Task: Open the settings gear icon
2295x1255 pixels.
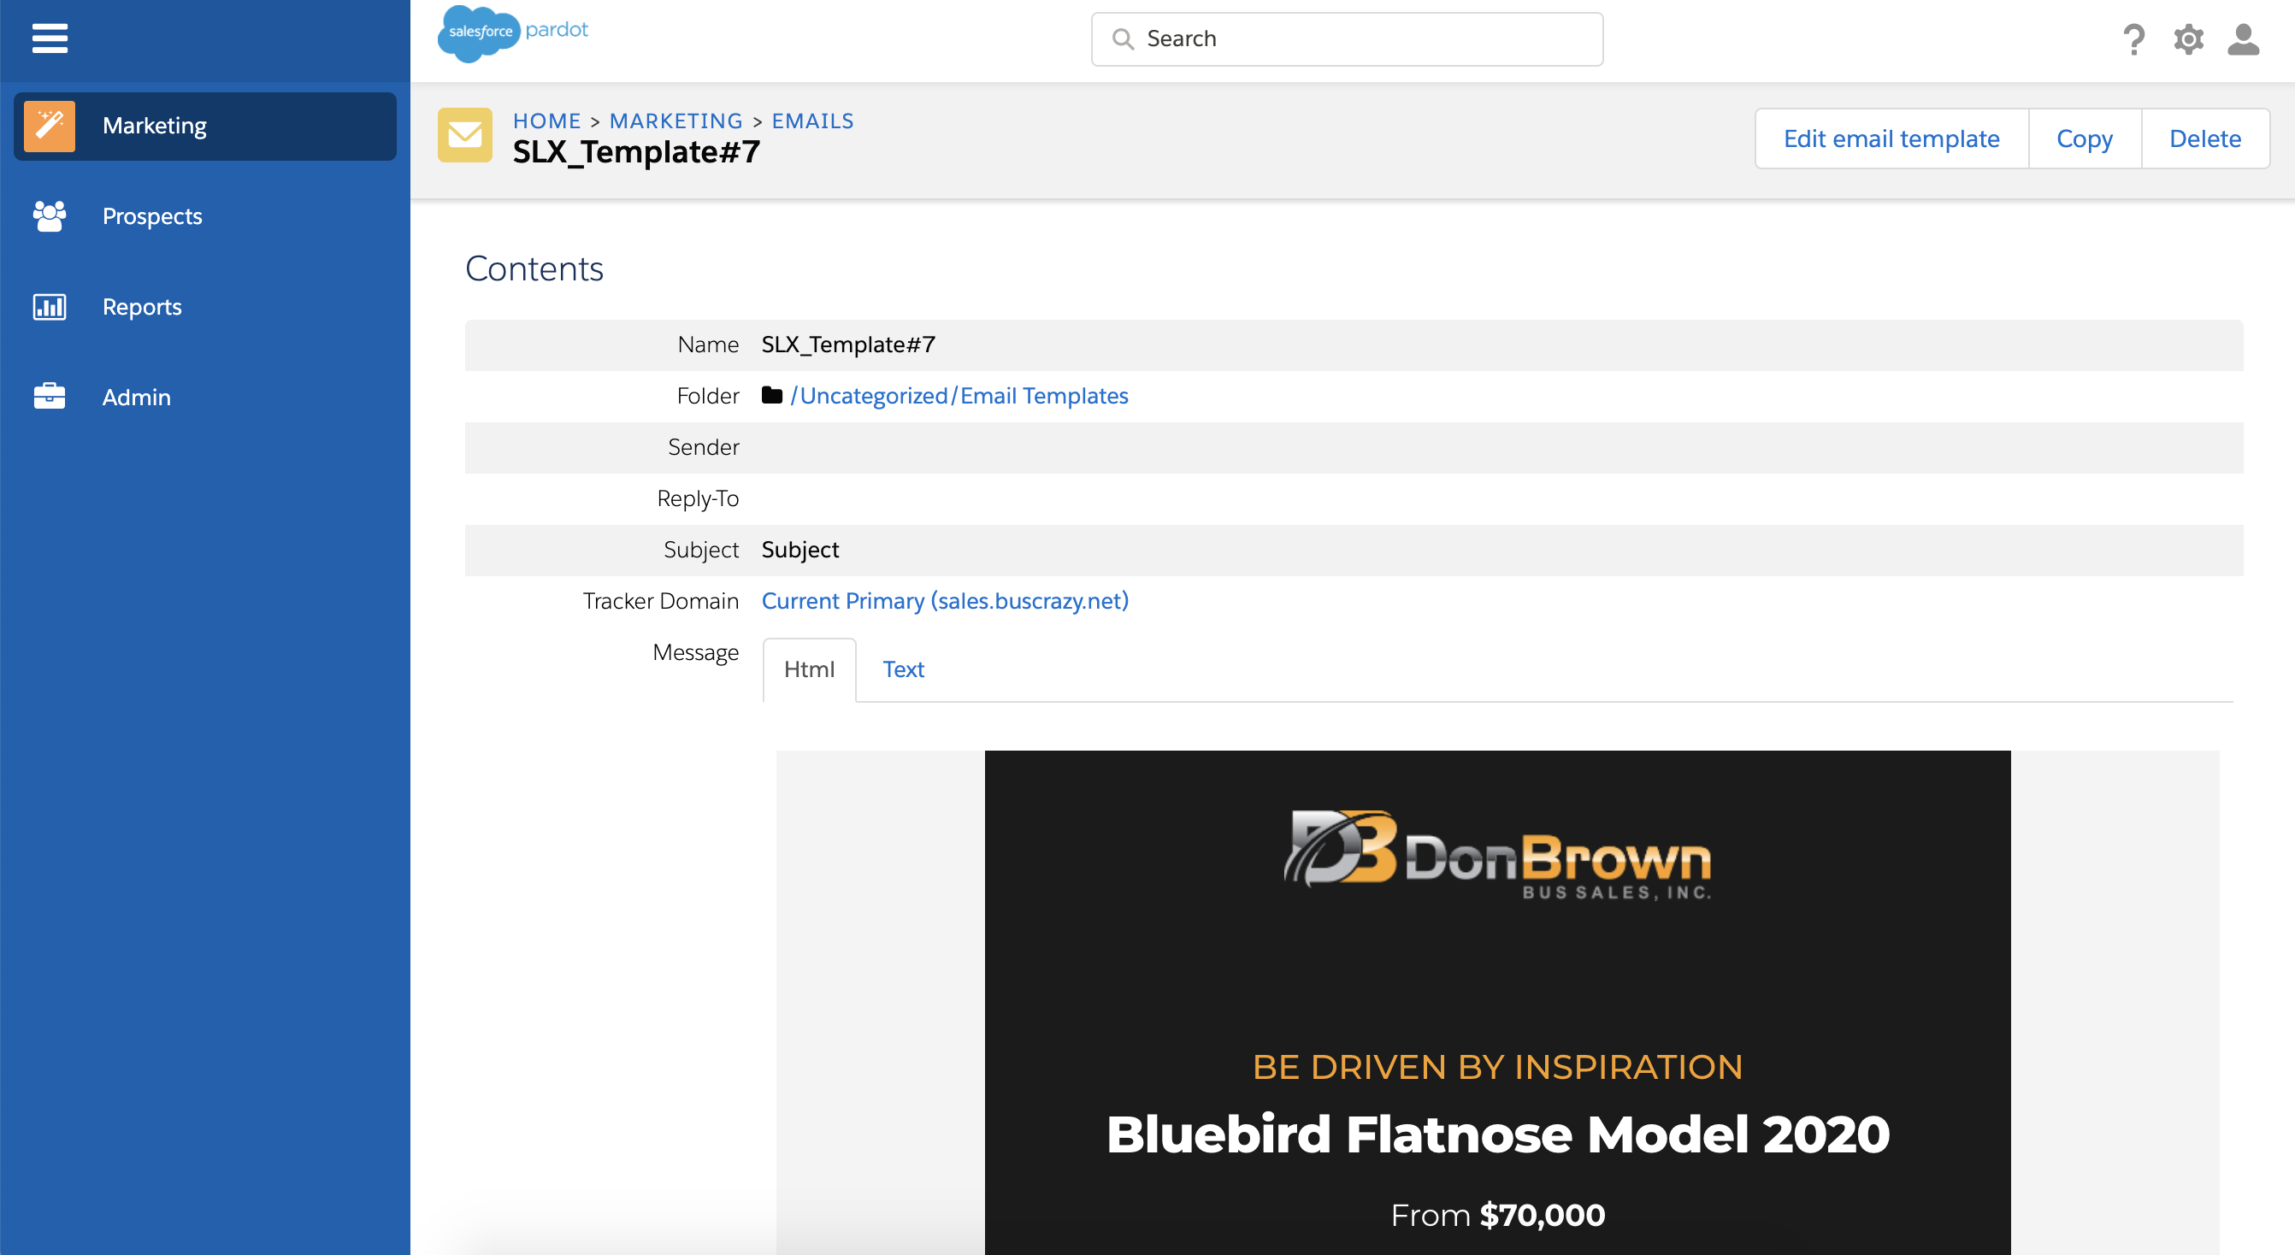Action: coord(2188,39)
